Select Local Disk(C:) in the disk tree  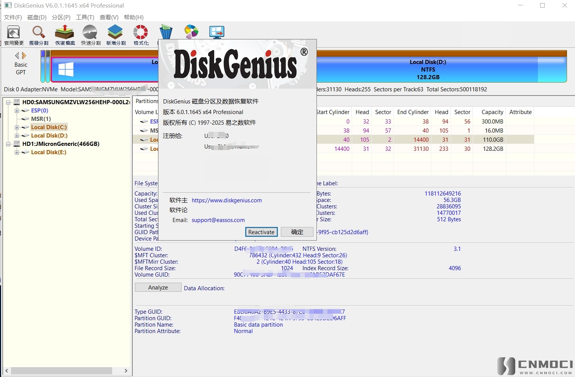(49, 127)
